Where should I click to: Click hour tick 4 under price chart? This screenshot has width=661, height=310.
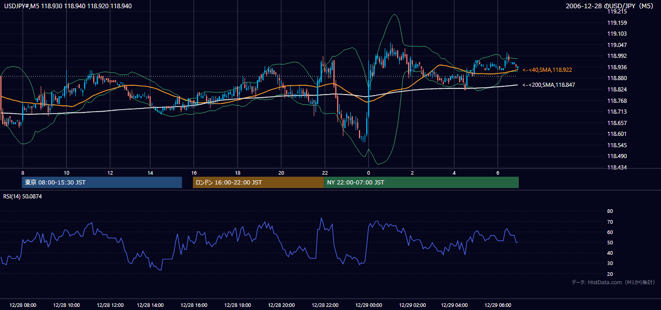click(x=454, y=173)
